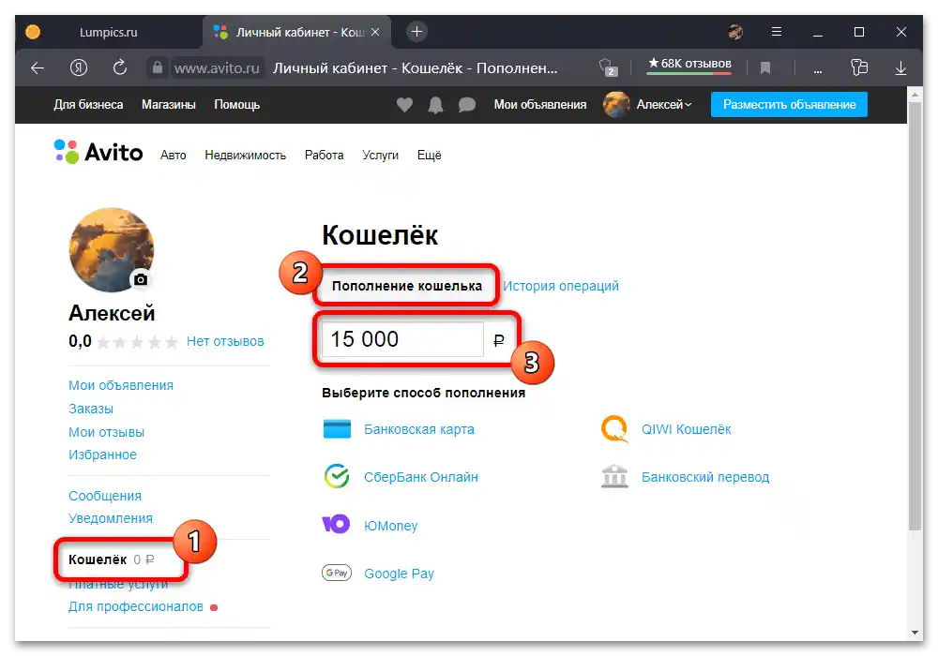Click the page vertical scrollbar thumb

(915, 316)
